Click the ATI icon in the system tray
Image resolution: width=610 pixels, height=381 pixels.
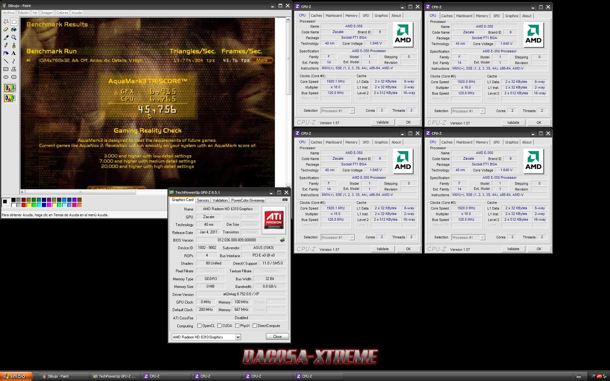599,376
